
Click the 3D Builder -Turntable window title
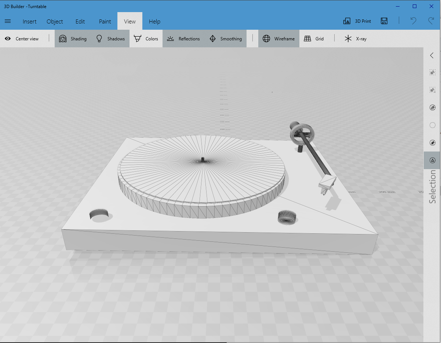coord(25,6)
